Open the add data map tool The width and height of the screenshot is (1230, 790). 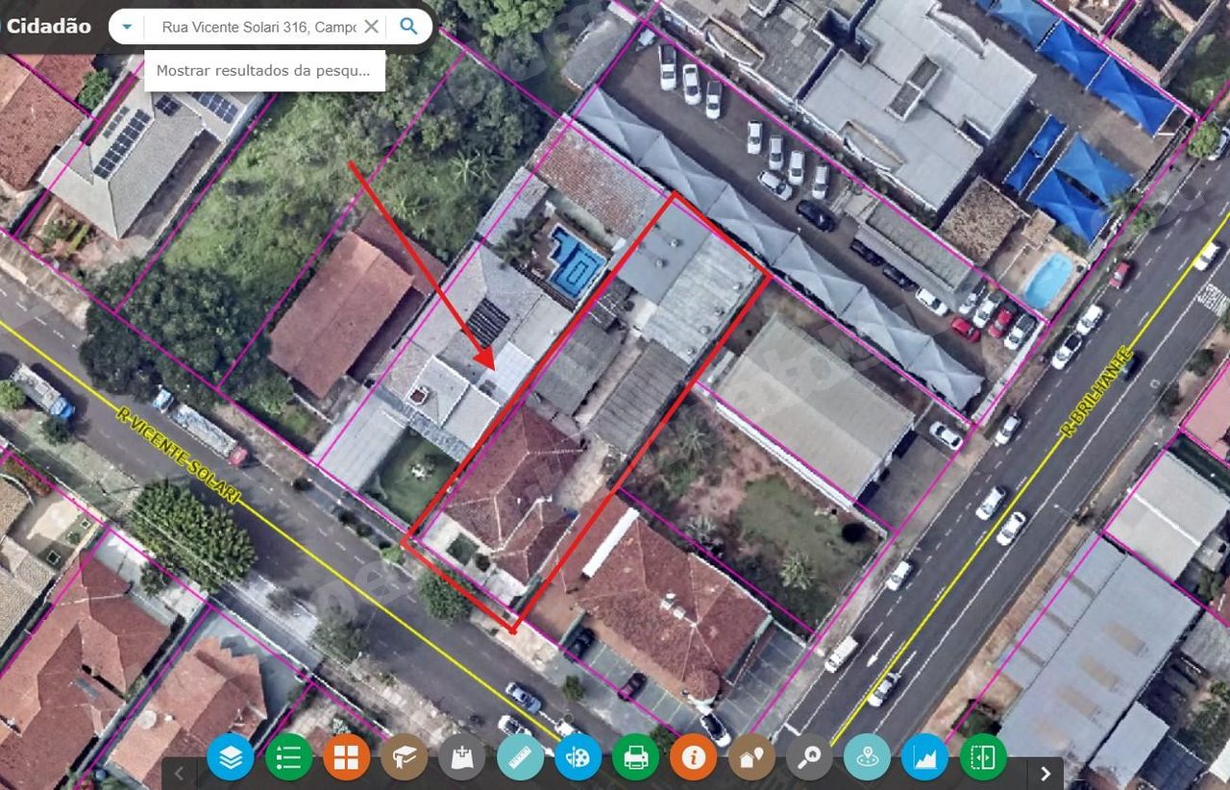(462, 757)
